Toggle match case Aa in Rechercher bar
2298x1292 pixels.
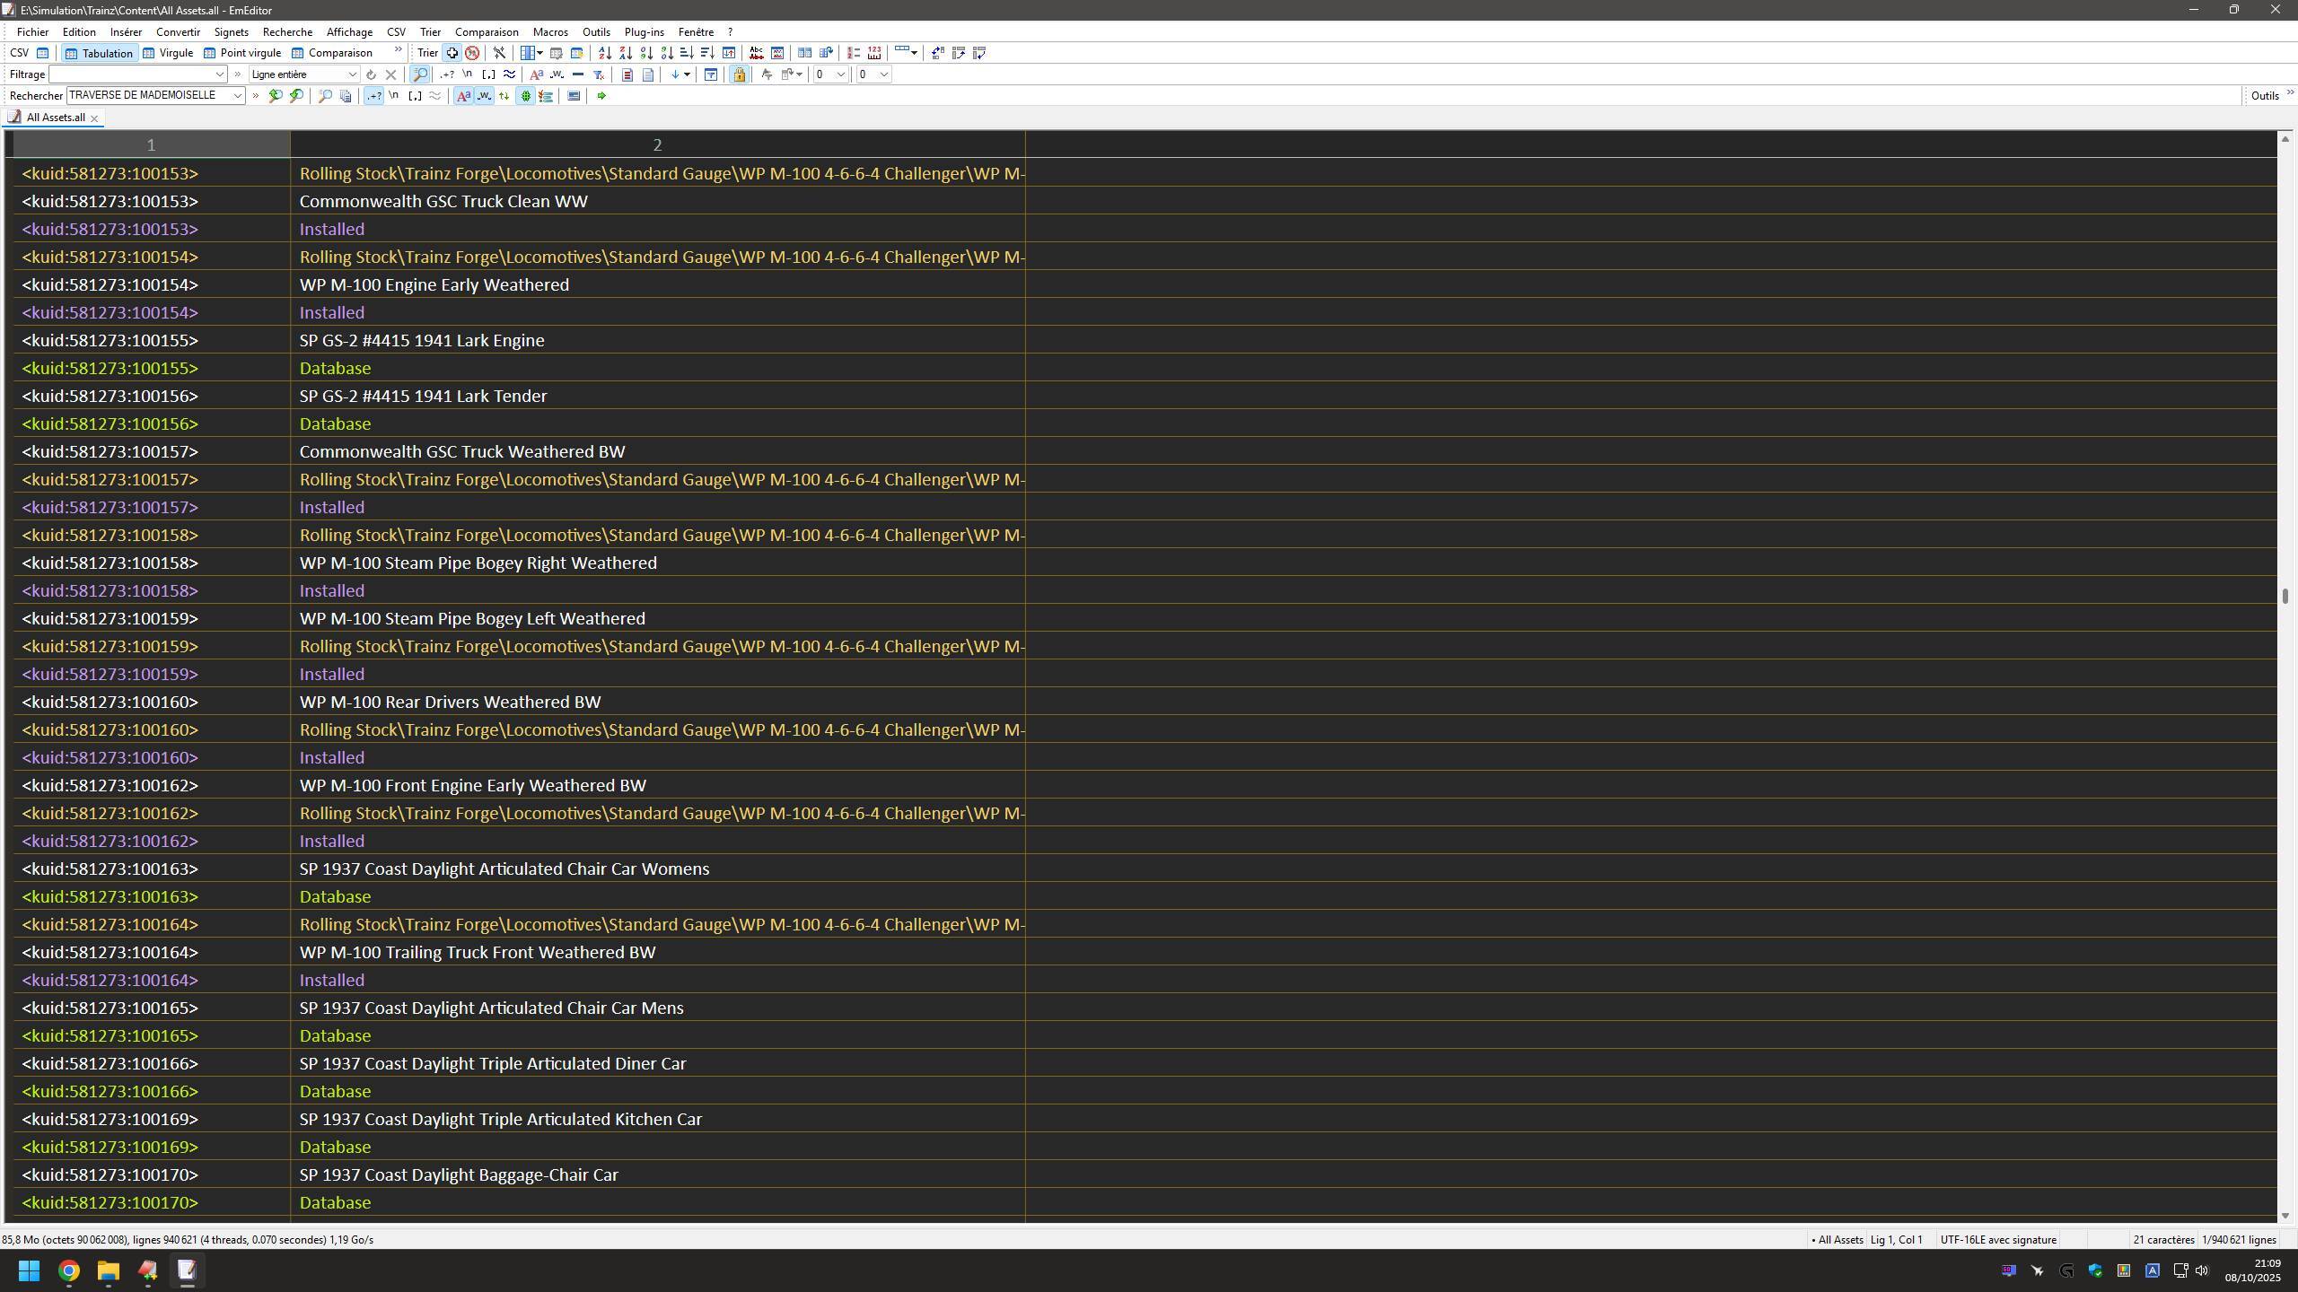pos(463,96)
